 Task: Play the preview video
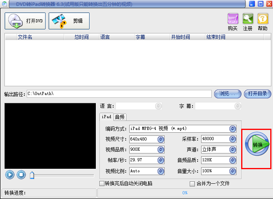(10, 175)
